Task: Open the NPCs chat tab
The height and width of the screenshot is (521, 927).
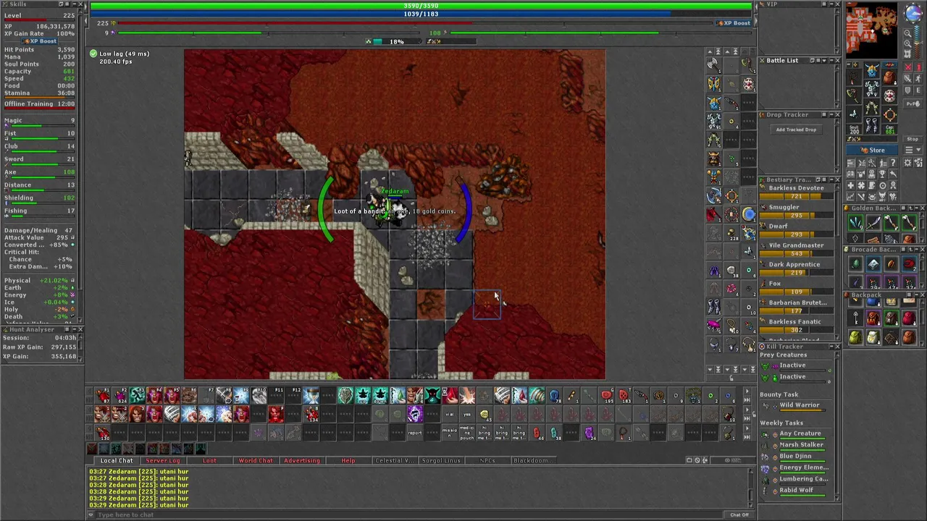Action: 487,460
